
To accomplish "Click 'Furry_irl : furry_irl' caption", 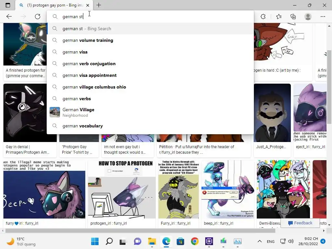I will pyautogui.click(x=175, y=223).
